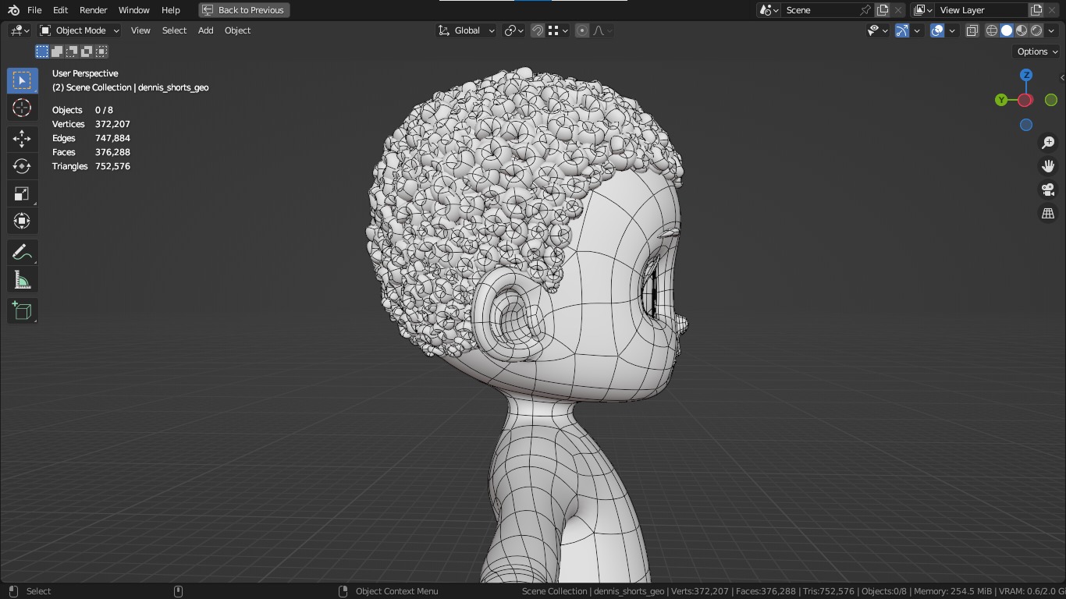Click the View Layer name field
Viewport: 1066px width, 599px height.
coord(982,10)
